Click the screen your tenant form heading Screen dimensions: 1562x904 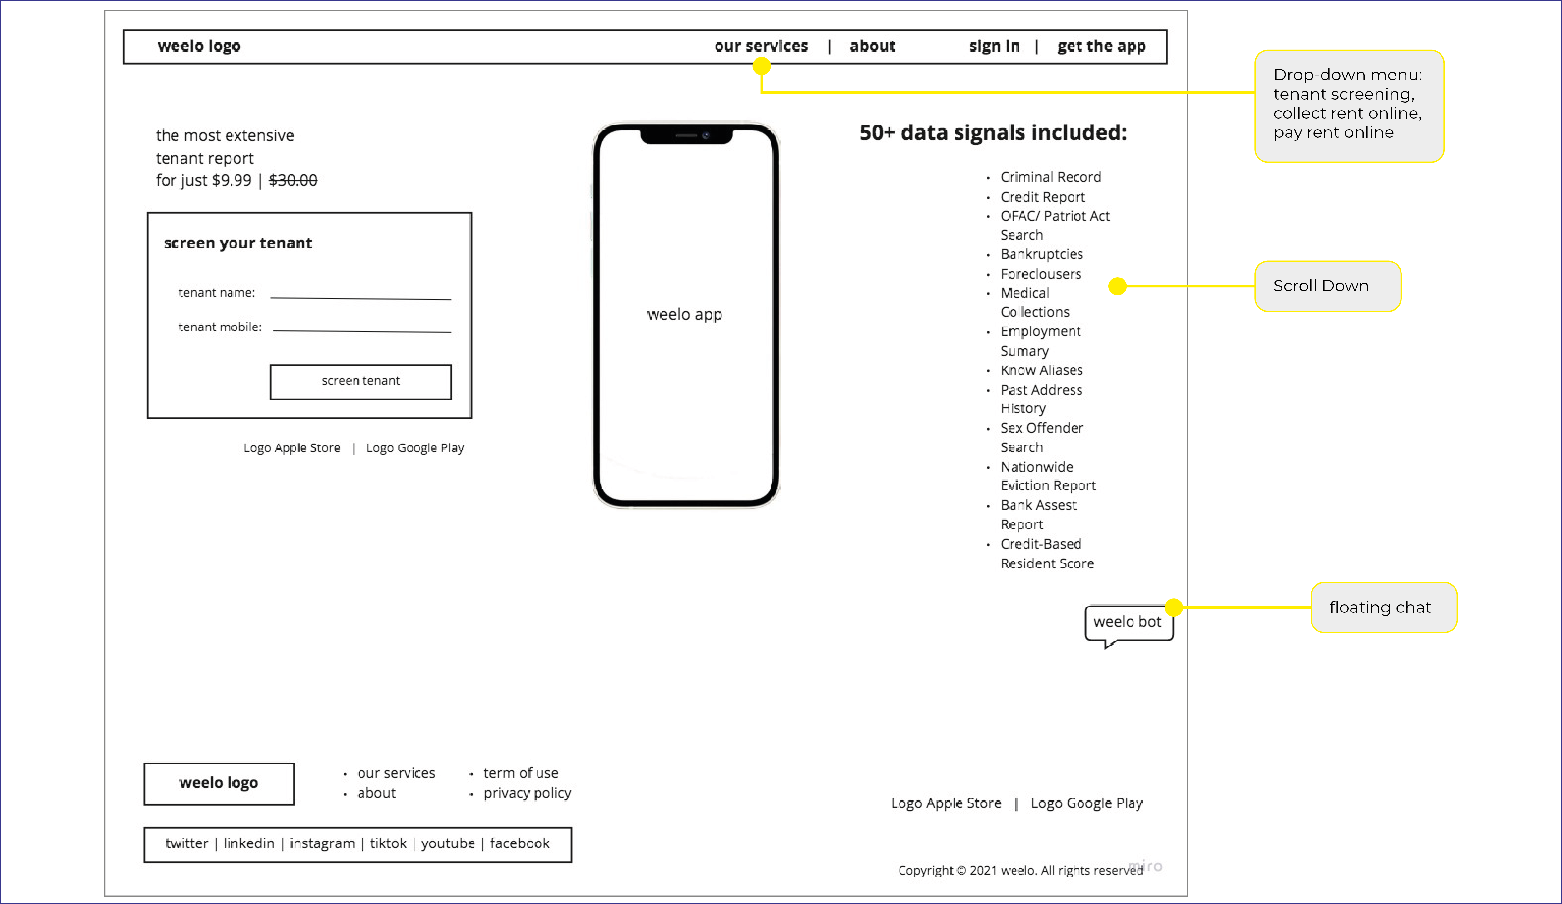(x=237, y=243)
